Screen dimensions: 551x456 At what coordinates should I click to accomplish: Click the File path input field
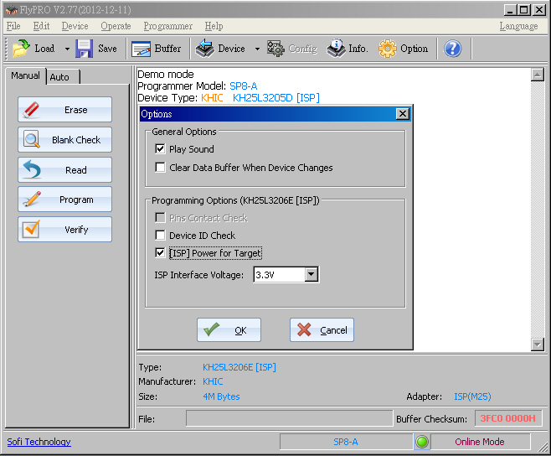point(289,418)
